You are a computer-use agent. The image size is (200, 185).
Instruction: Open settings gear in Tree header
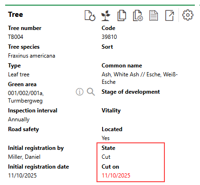pyautogui.click(x=188, y=15)
